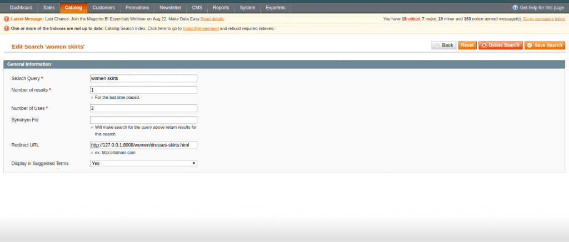Viewport: 569px width, 242px height.
Task: Click the '19 critical' message count
Action: click(x=411, y=19)
